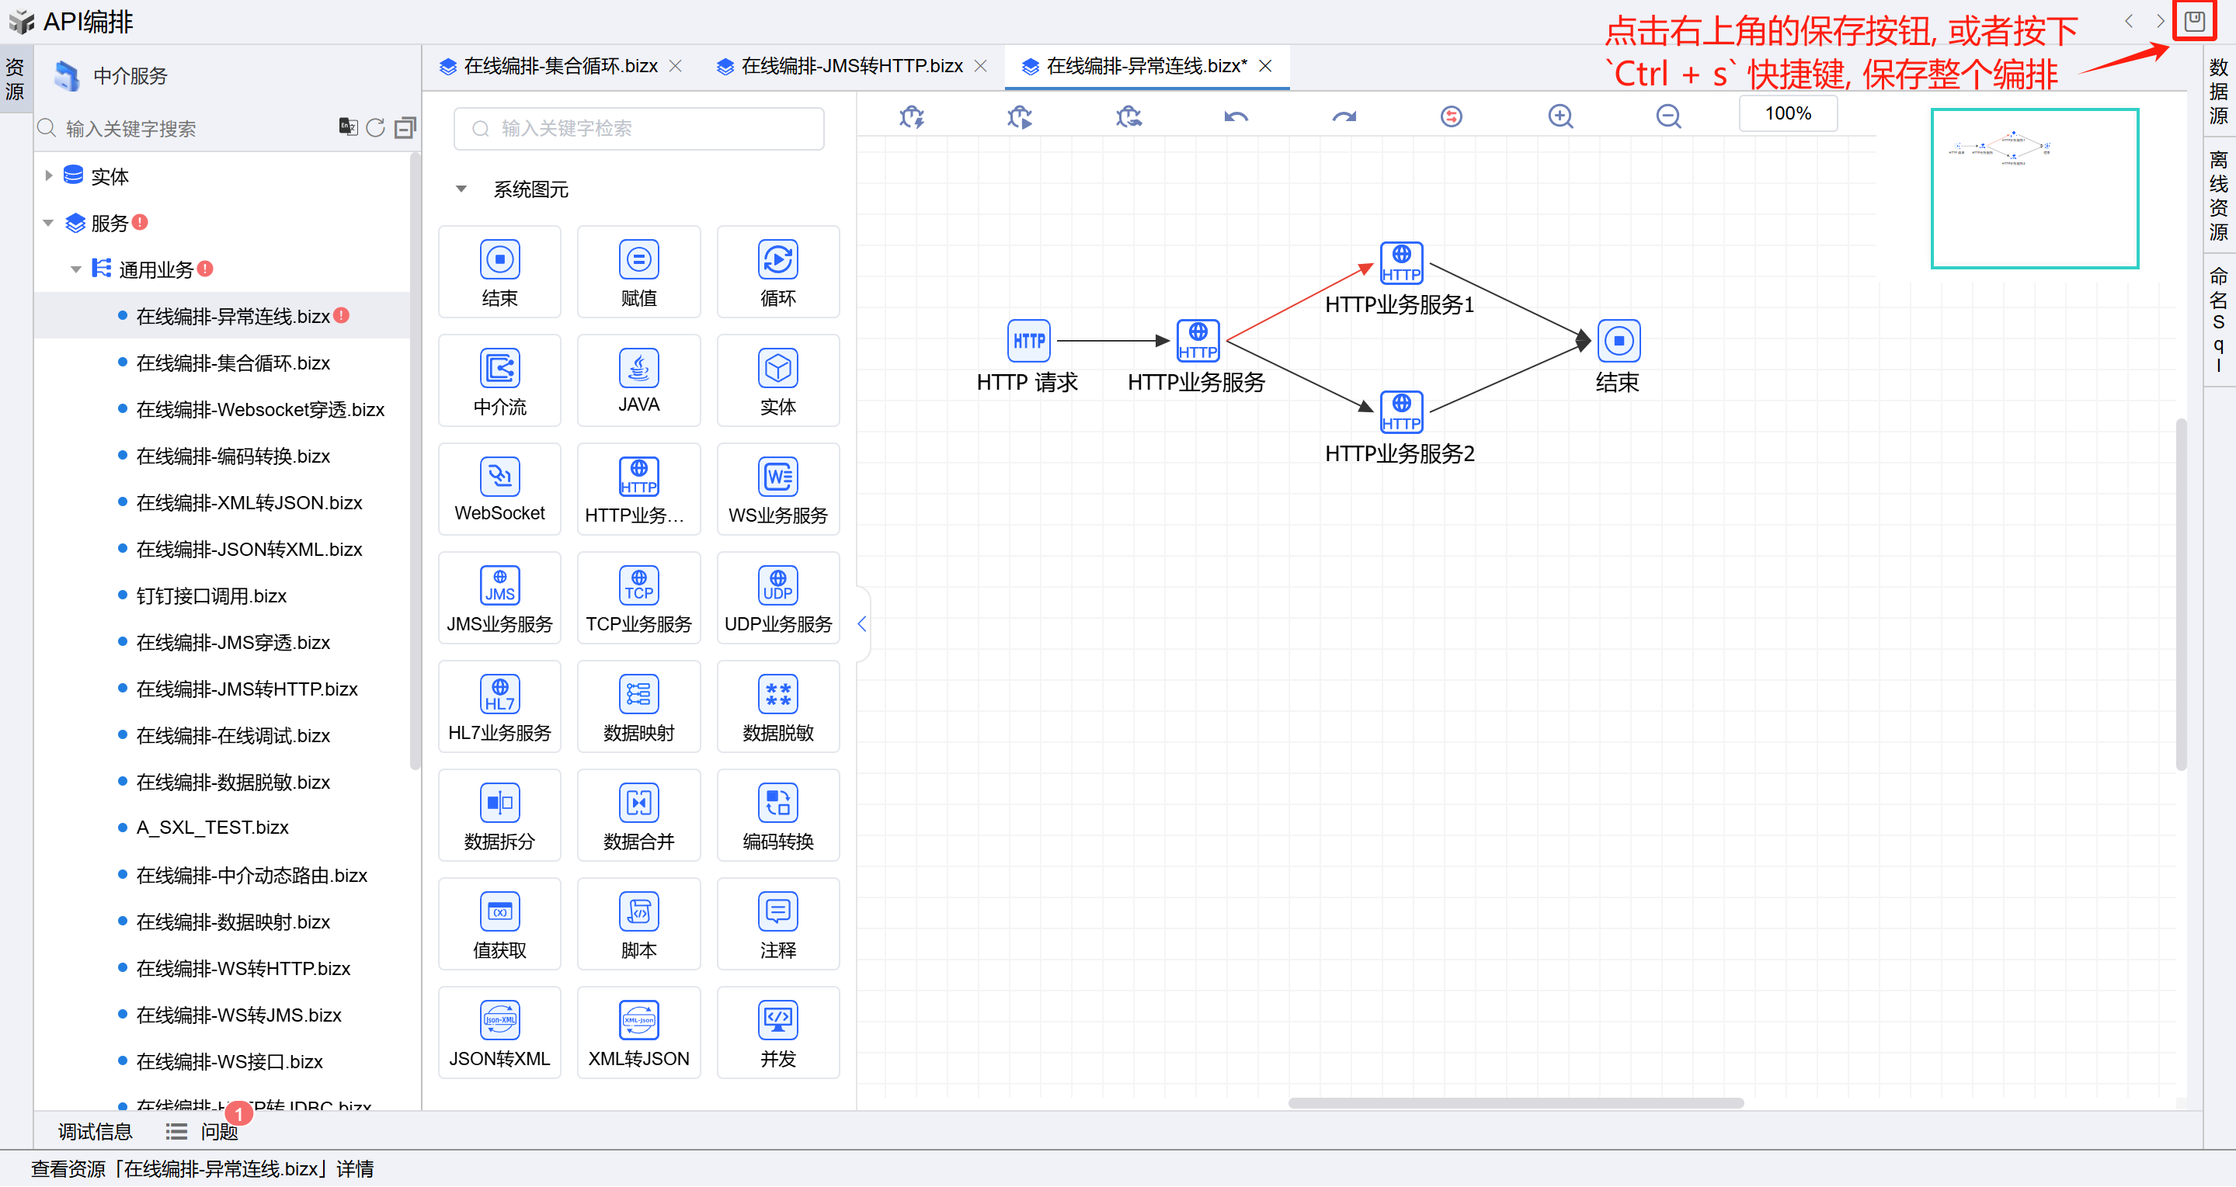The height and width of the screenshot is (1187, 2236).
Task: Expand the 实体 tree node
Action: (x=49, y=176)
